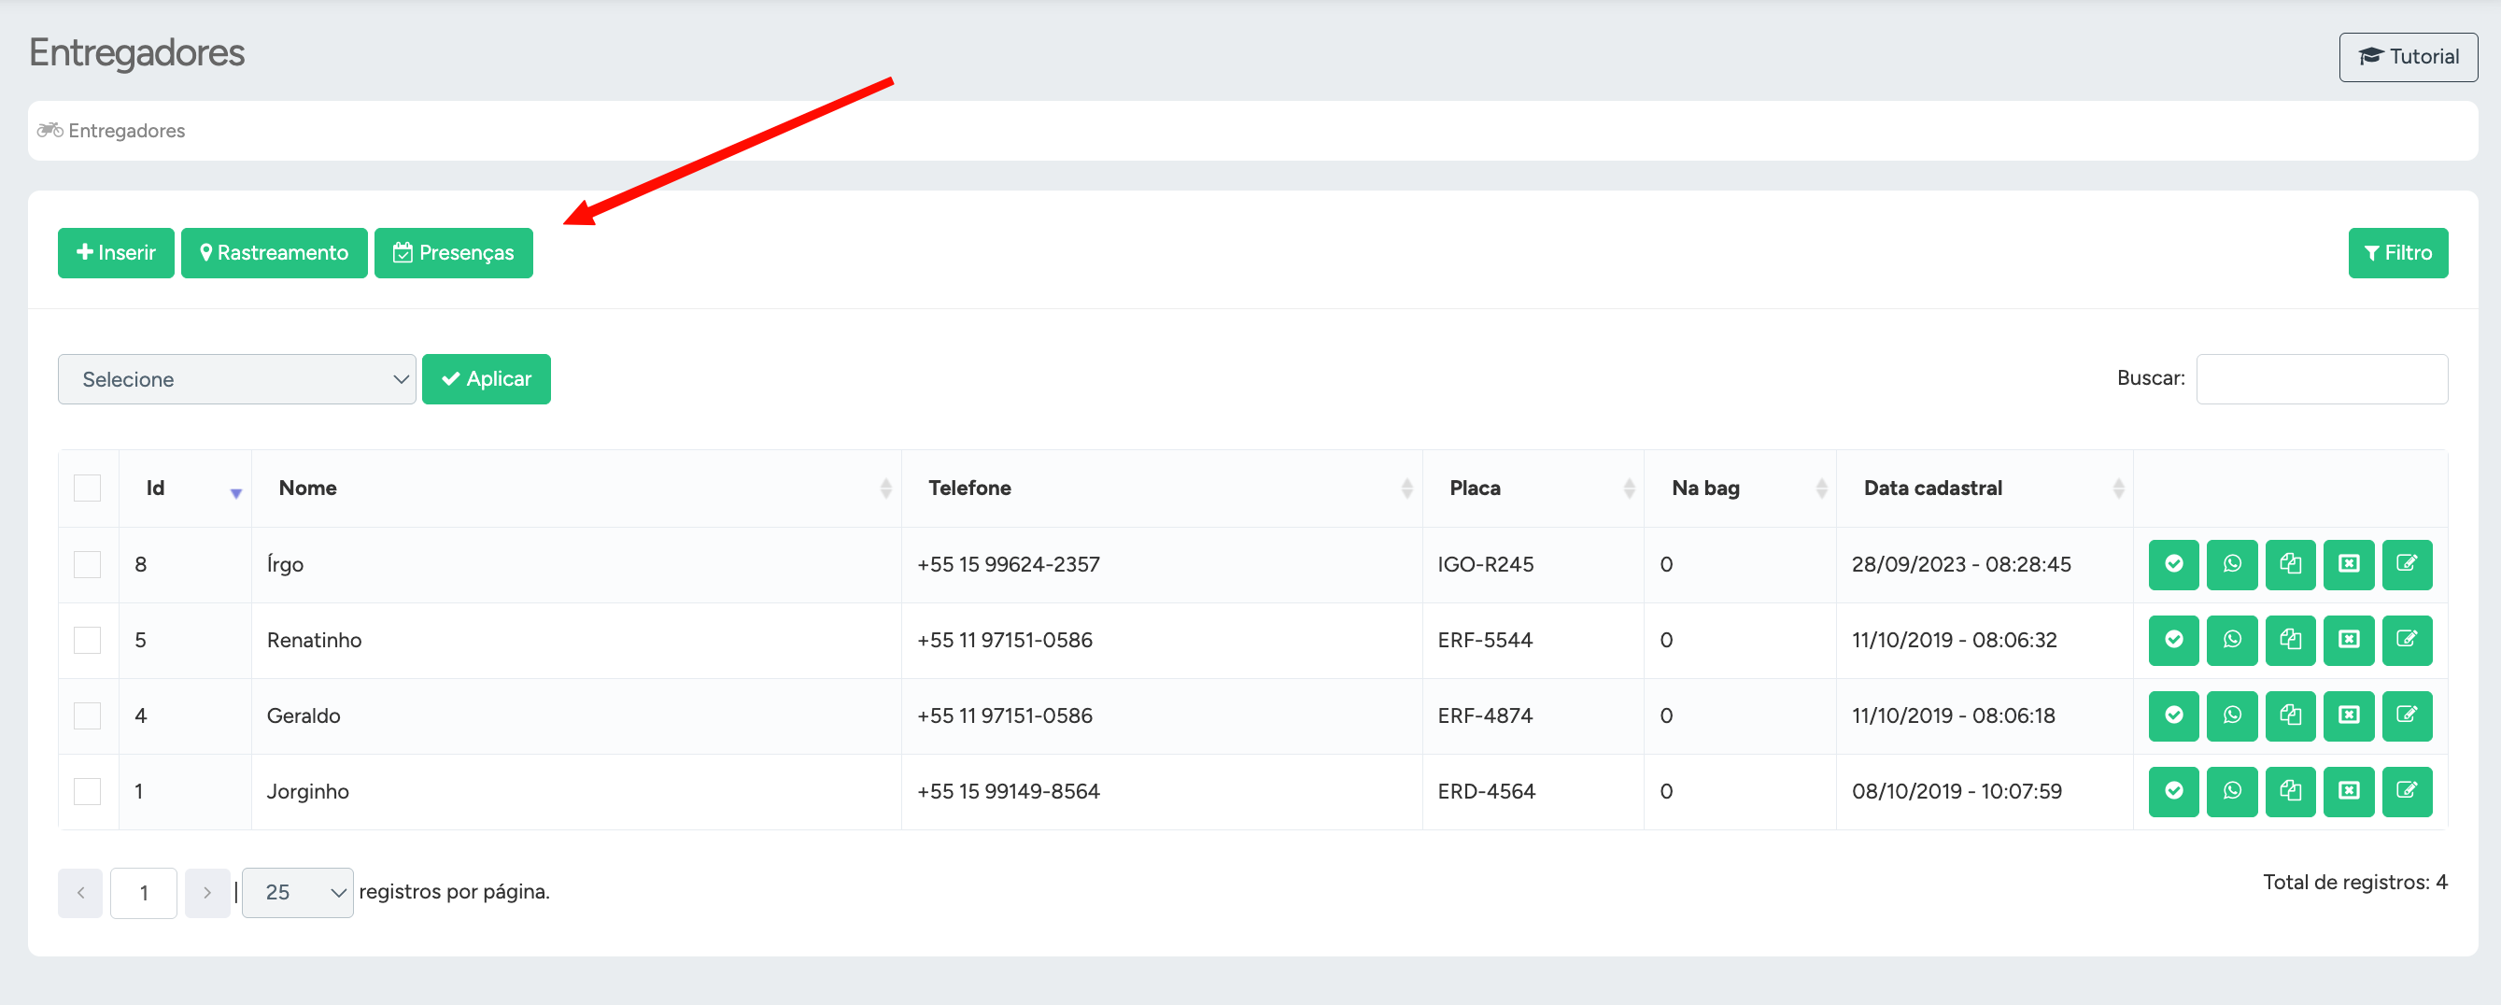Click the edit icon for Renatinho

pos(2406,640)
